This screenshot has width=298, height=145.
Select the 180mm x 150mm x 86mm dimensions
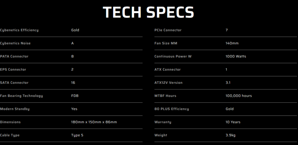coord(94,122)
